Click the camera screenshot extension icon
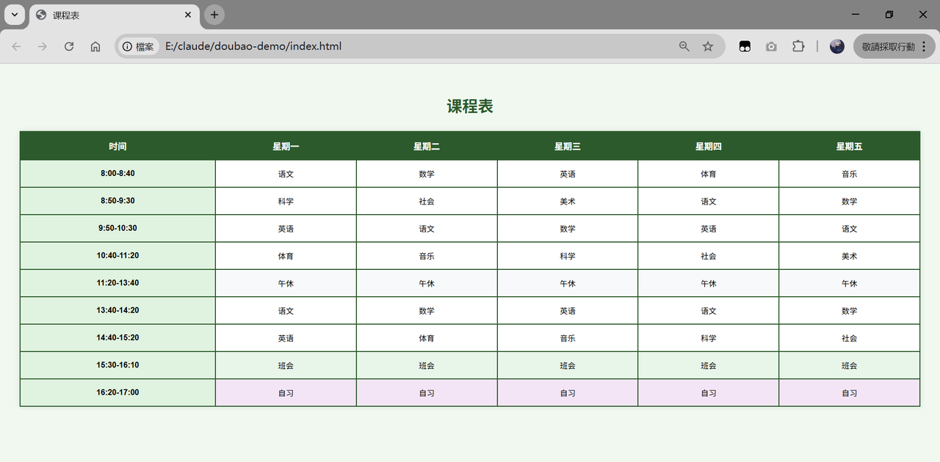Viewport: 940px width, 462px height. [x=771, y=46]
